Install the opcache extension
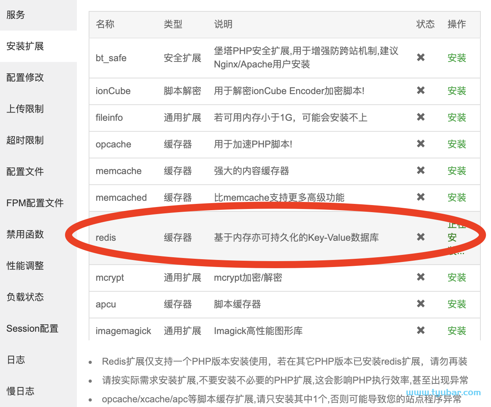Screen dimensions: 491x407 tap(456, 144)
